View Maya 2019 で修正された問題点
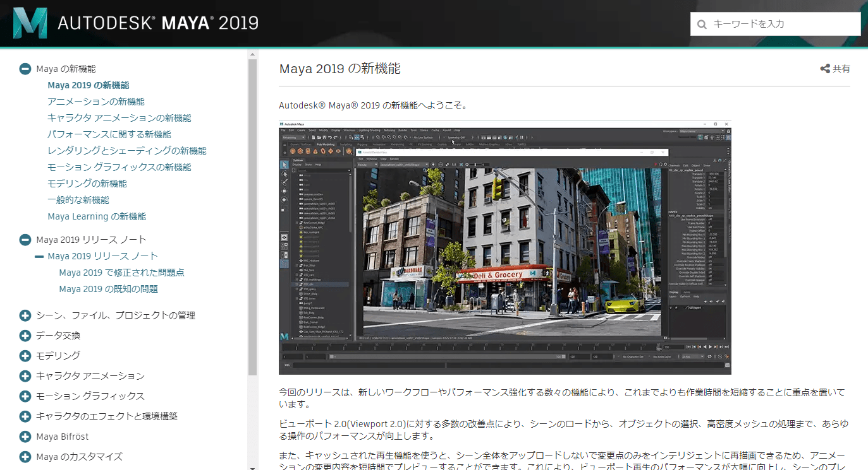 point(122,273)
